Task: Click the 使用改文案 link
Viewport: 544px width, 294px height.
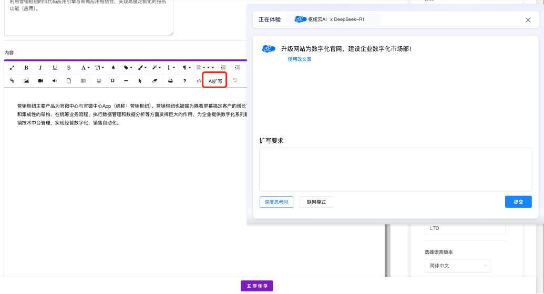Action: 300,59
